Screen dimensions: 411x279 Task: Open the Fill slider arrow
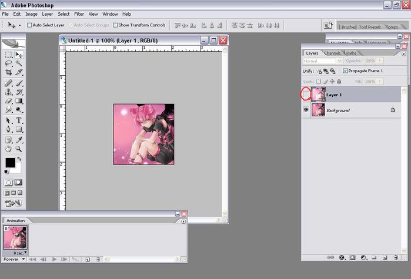pyautogui.click(x=379, y=82)
